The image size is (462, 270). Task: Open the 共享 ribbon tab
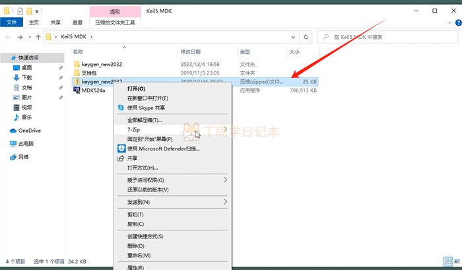tap(55, 22)
